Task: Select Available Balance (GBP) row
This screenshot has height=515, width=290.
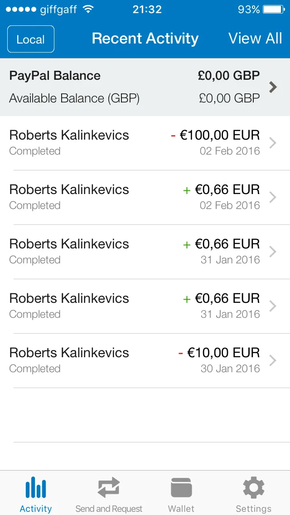Action: (134, 98)
